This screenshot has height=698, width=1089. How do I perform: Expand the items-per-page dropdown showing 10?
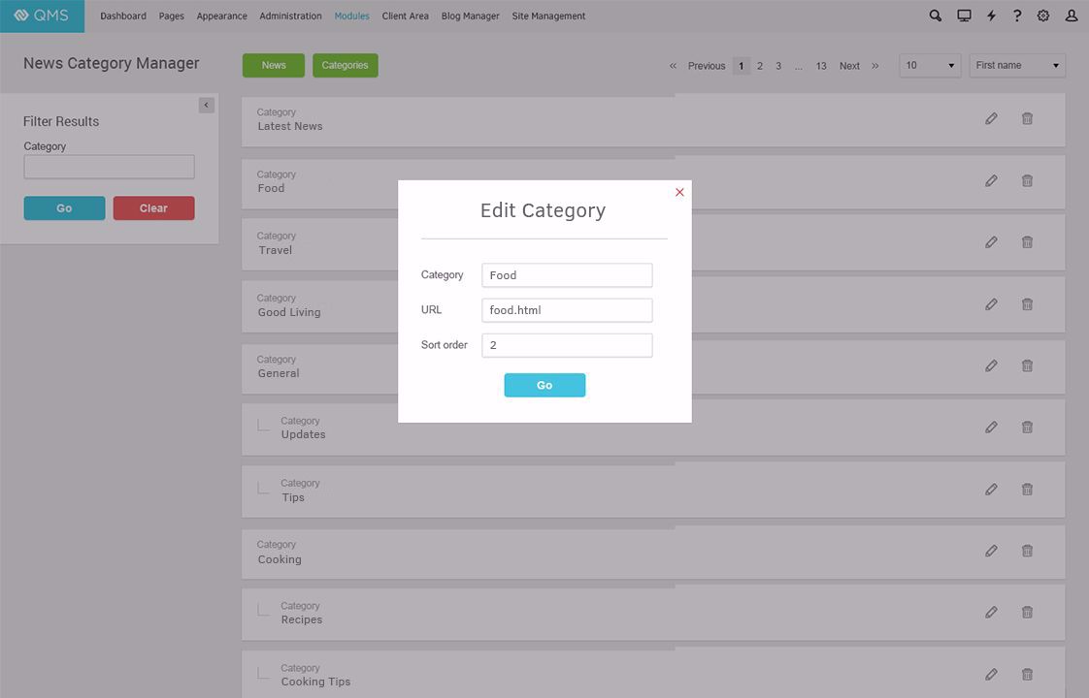(930, 66)
